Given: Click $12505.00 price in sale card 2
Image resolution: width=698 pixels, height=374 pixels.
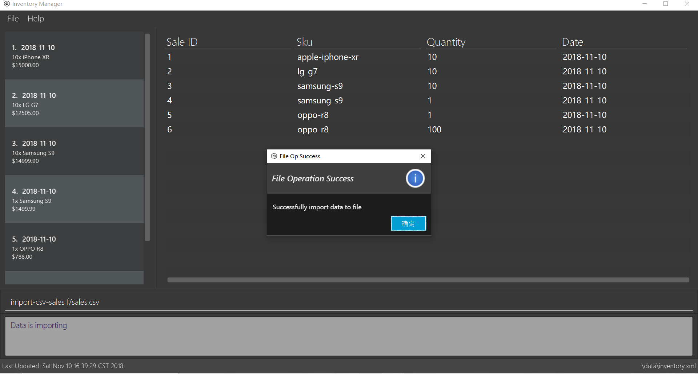Looking at the screenshot, I should 25,113.
